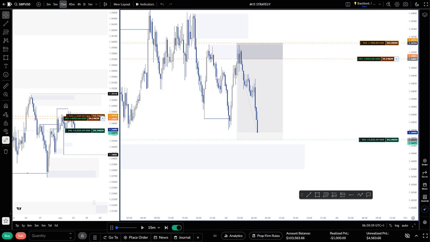Toggle dark mode moon icon

pyautogui.click(x=416, y=4)
